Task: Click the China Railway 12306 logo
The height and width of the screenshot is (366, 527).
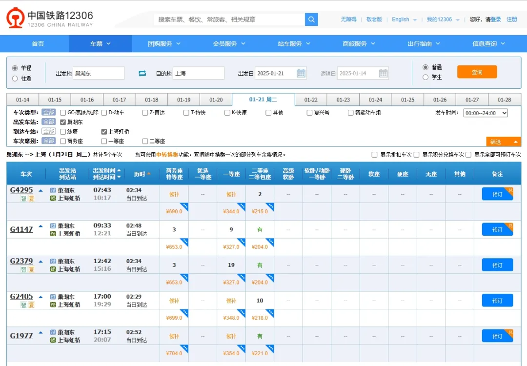Action: point(49,18)
